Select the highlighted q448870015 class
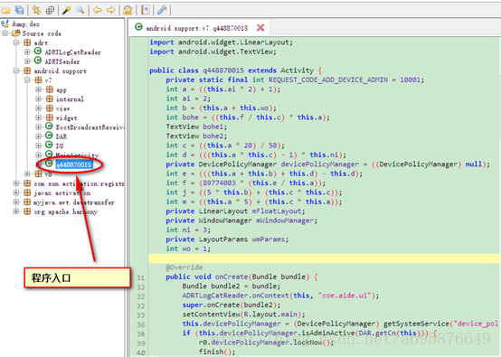Image resolution: width=501 pixels, height=357 pixels. click(74, 164)
